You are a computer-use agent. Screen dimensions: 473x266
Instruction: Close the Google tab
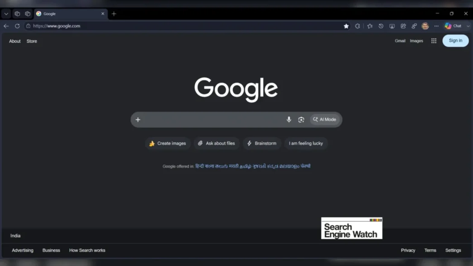(x=103, y=14)
